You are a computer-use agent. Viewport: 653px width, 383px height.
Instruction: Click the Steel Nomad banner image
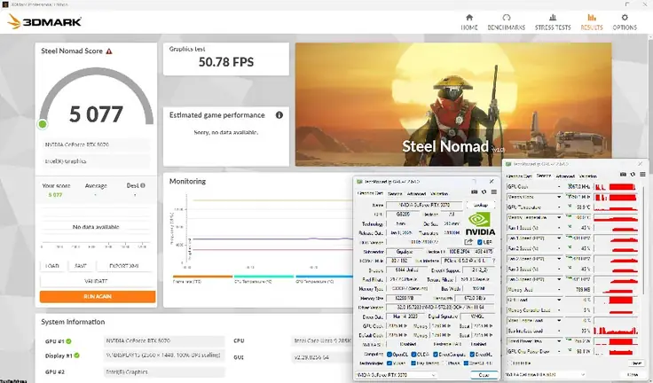tap(453, 104)
